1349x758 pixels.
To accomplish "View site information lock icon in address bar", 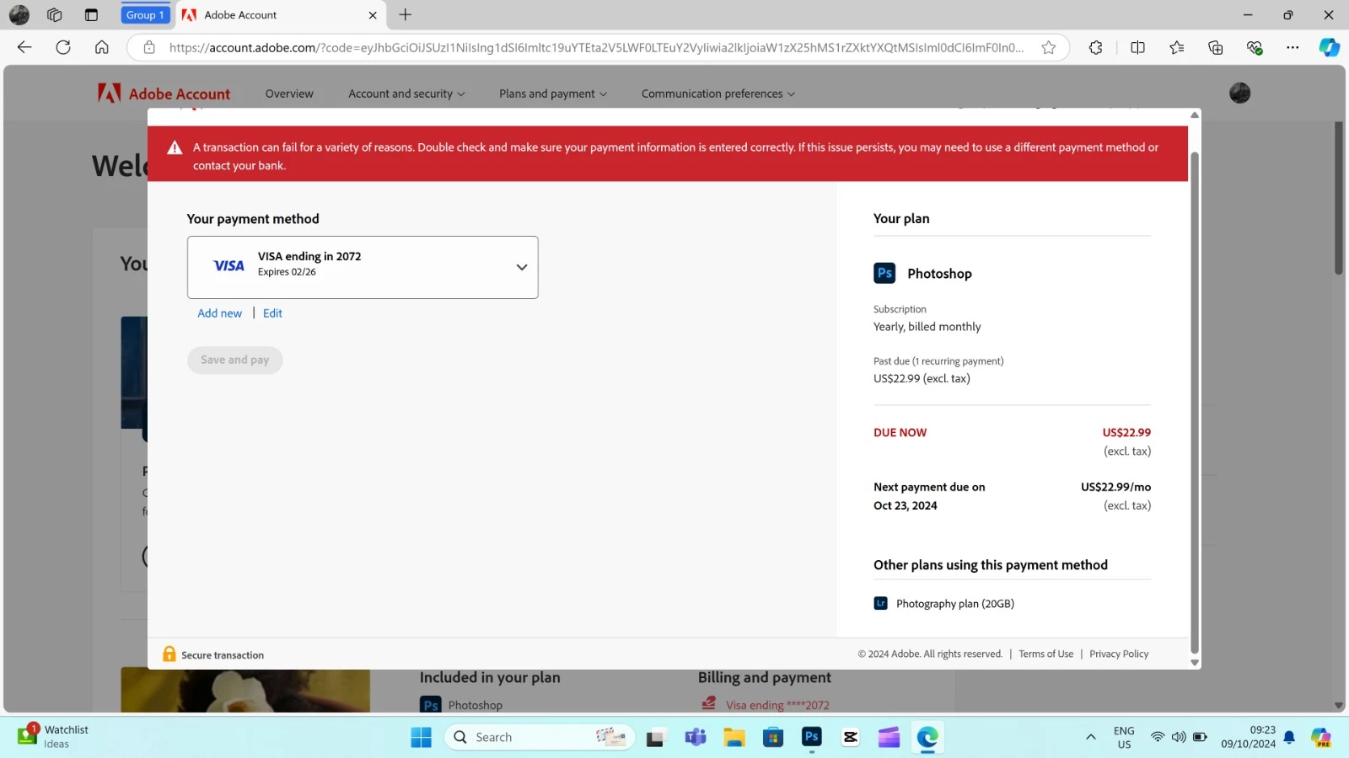I will [x=149, y=47].
